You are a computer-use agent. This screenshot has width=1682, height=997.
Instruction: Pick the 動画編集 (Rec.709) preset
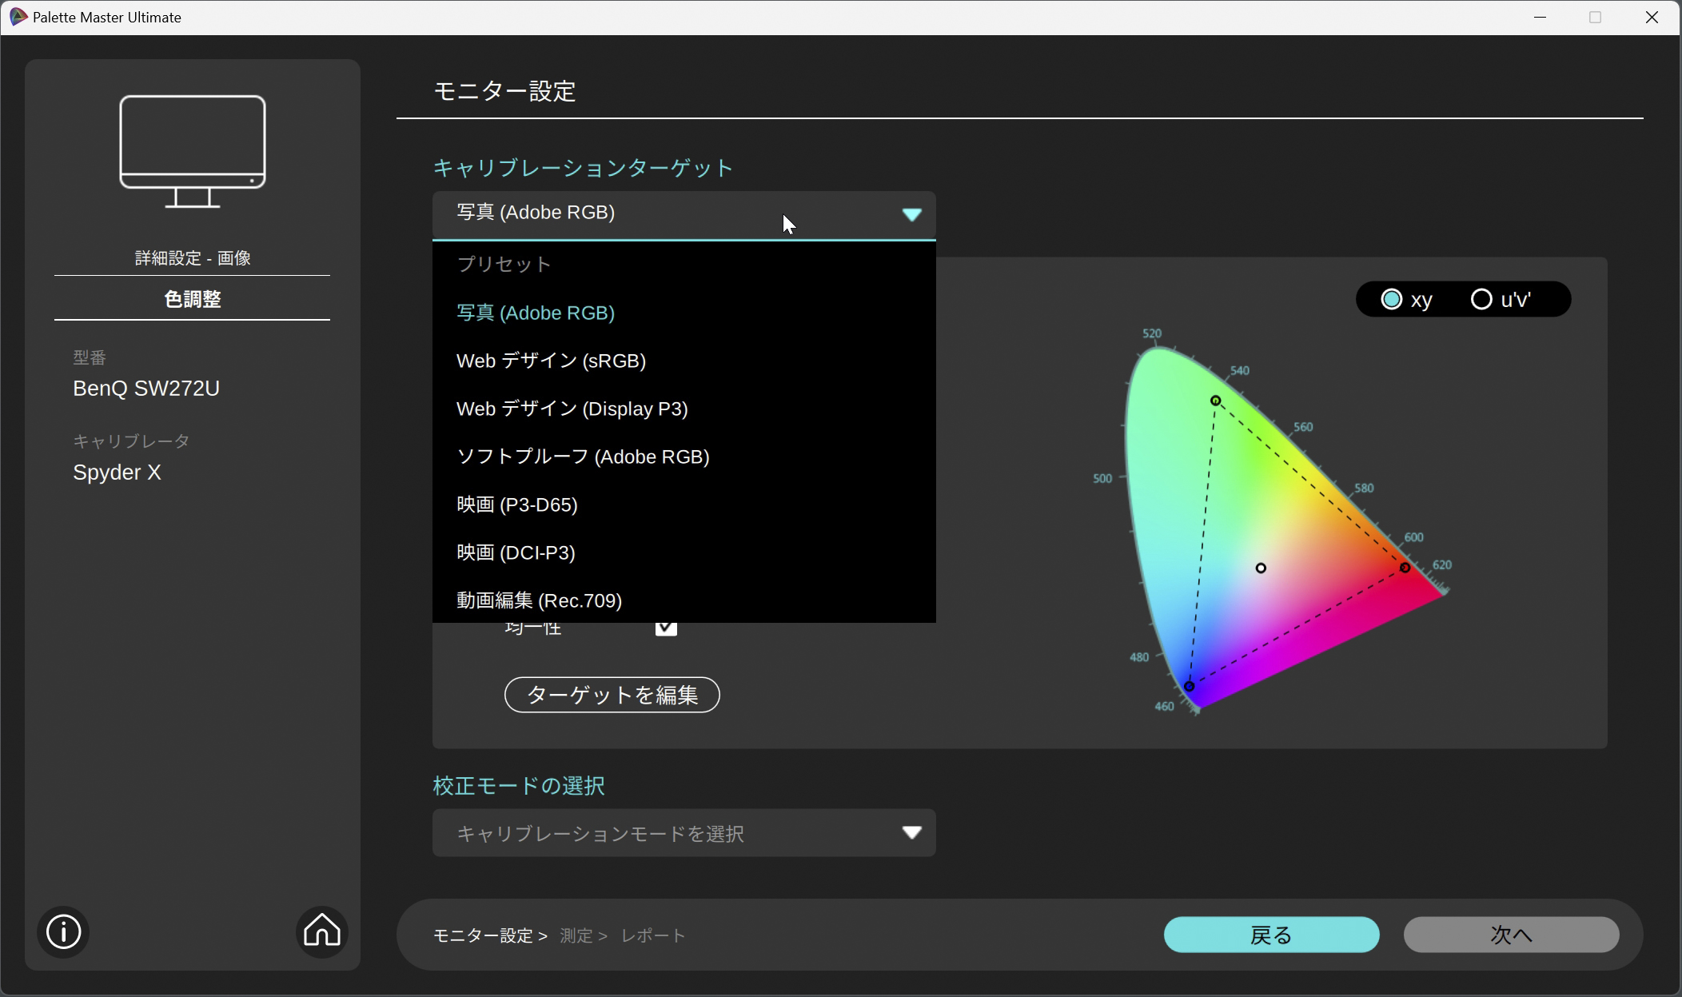[539, 600]
